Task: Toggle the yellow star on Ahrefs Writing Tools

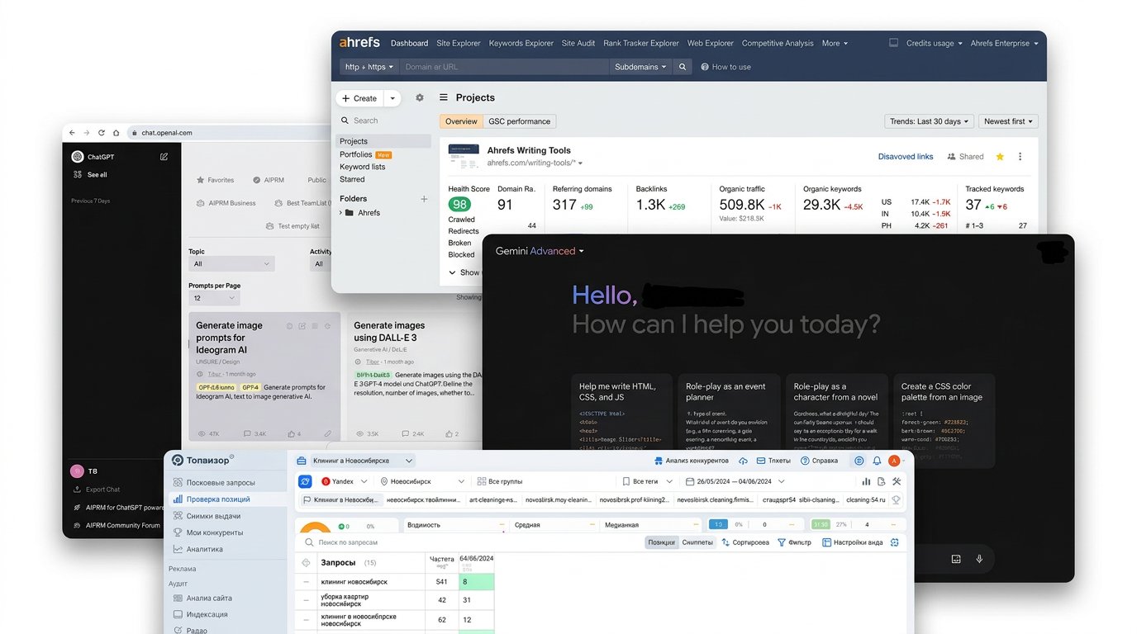Action: pyautogui.click(x=1000, y=157)
